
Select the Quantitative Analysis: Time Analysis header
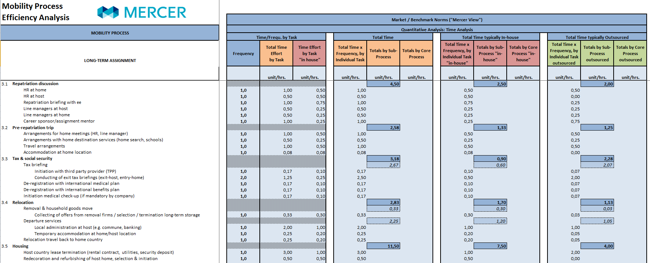point(437,30)
